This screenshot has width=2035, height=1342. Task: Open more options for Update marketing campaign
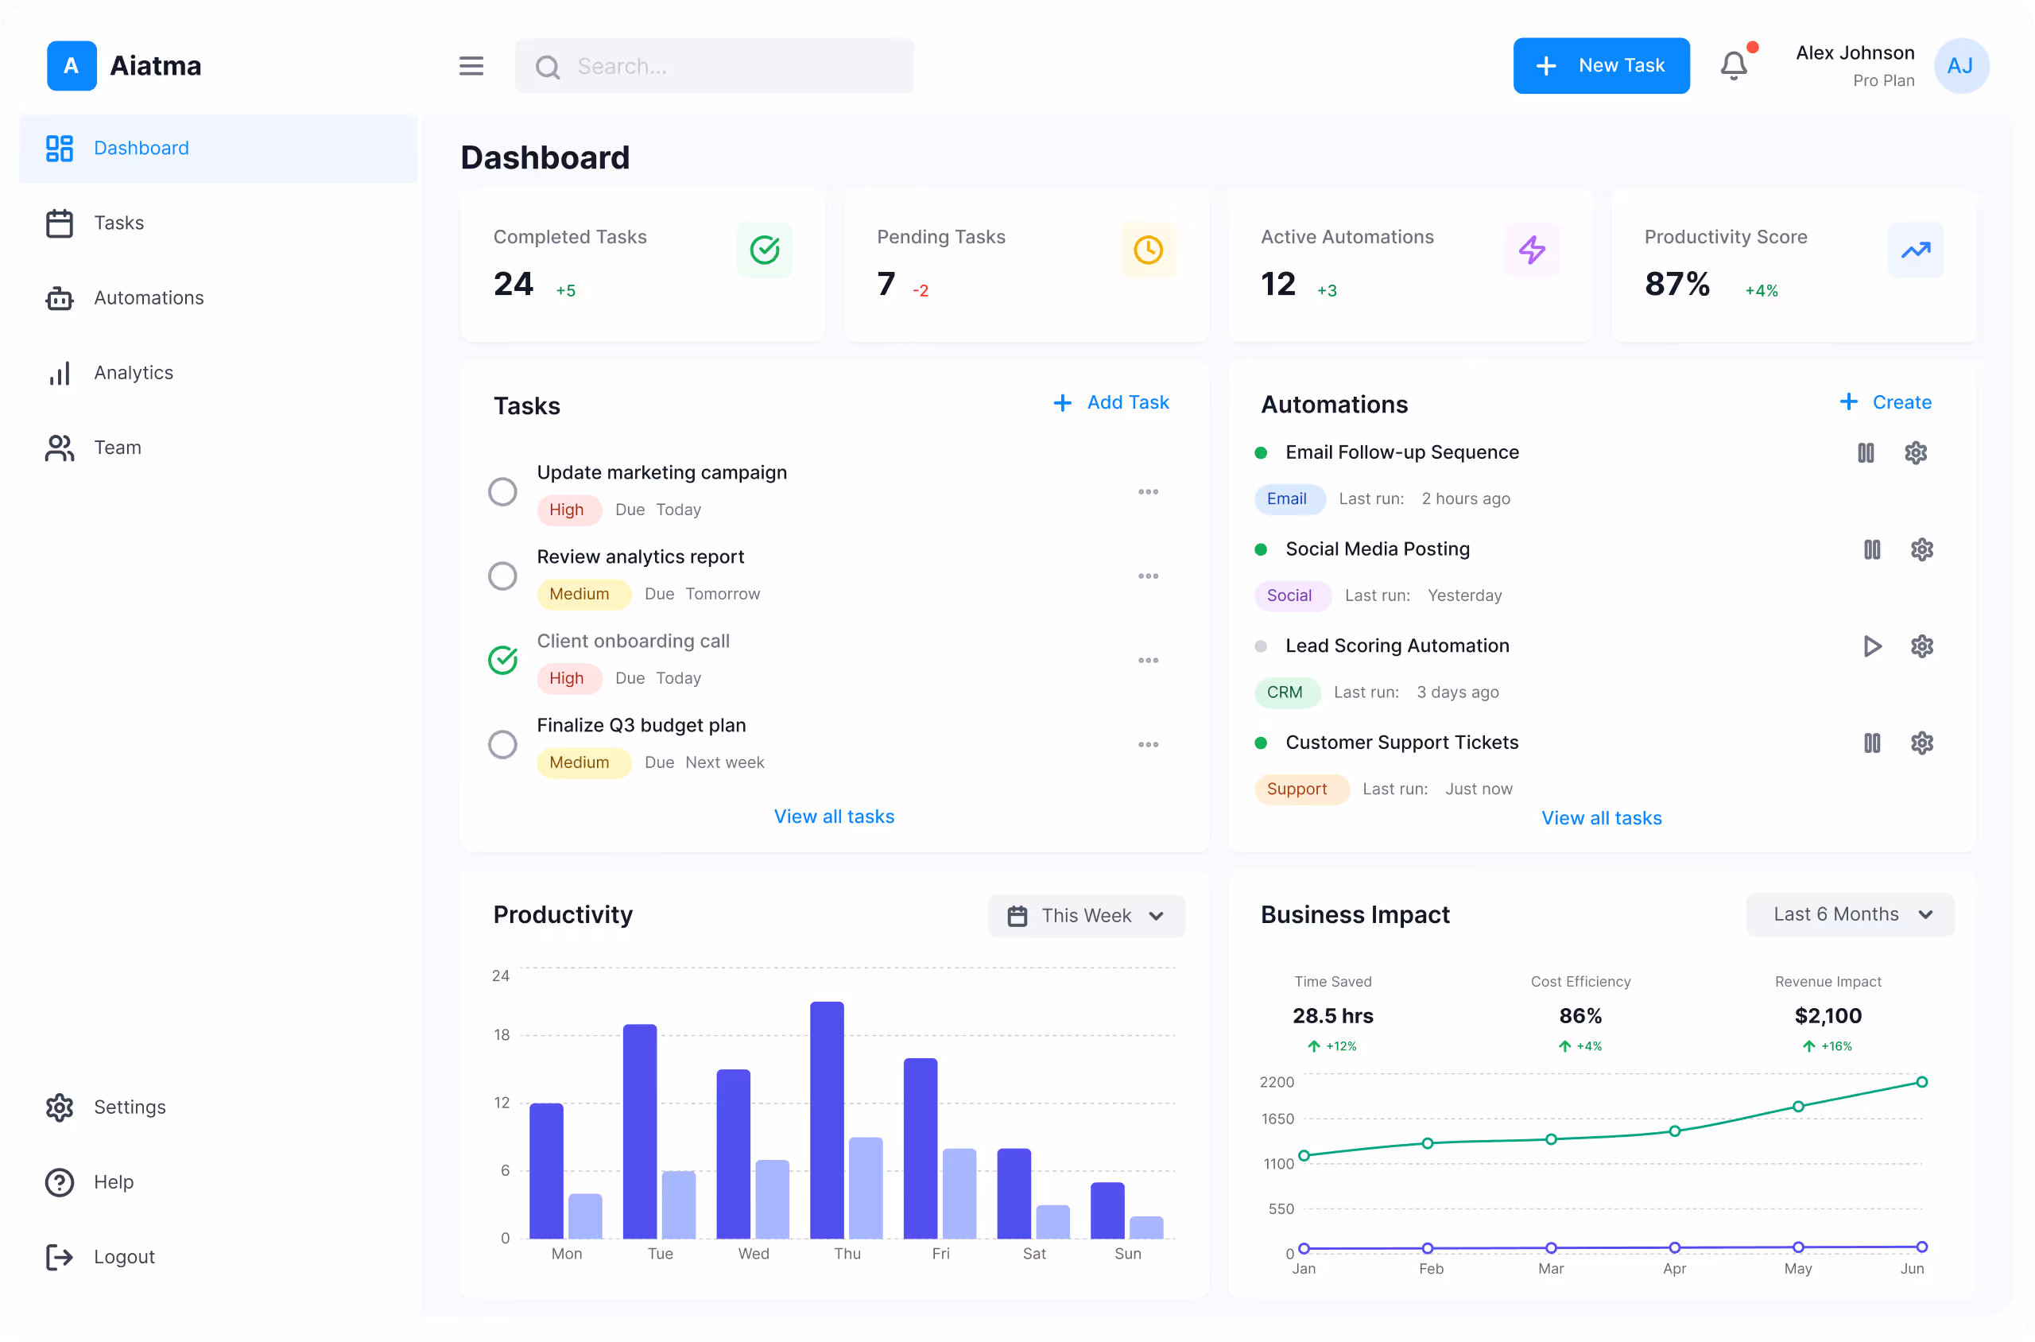[x=1148, y=492]
